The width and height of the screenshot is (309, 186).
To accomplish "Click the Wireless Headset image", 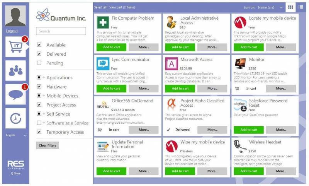I will pos(239,146).
